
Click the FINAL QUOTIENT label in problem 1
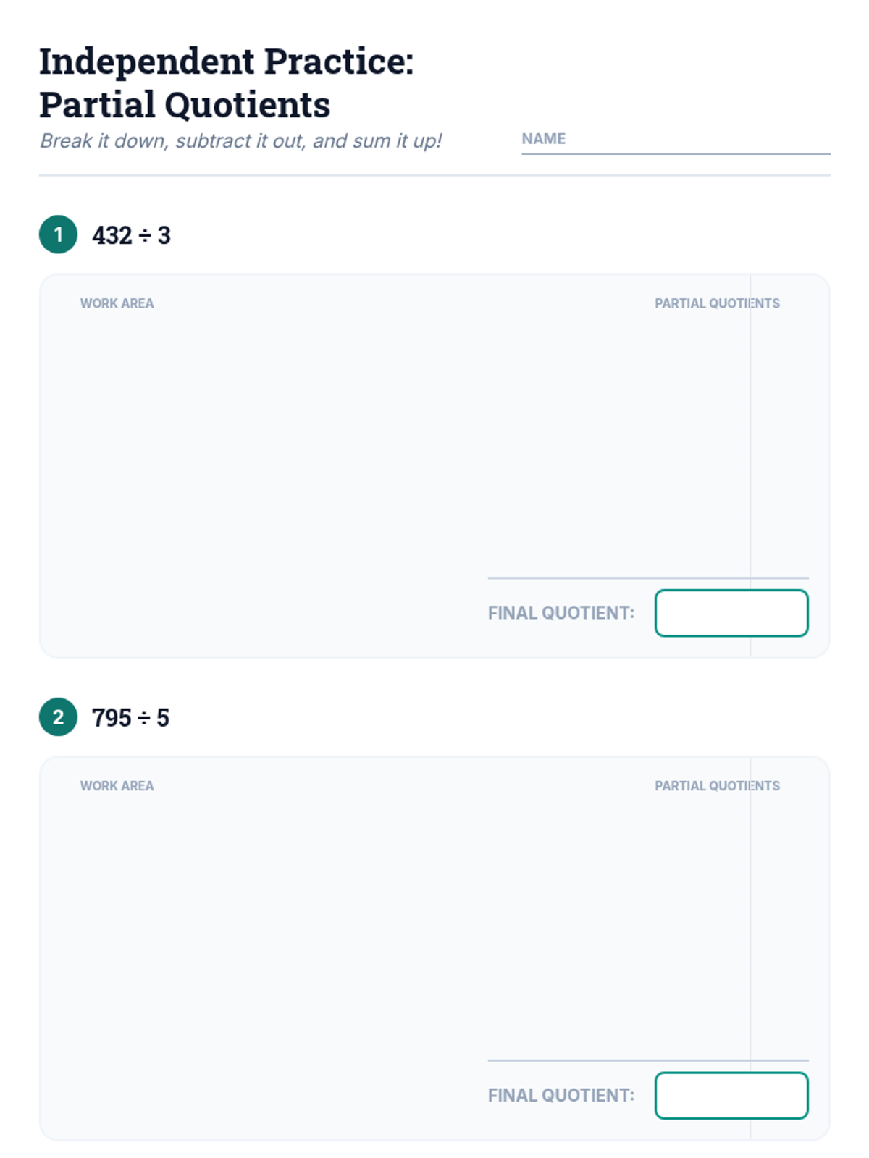click(x=561, y=613)
